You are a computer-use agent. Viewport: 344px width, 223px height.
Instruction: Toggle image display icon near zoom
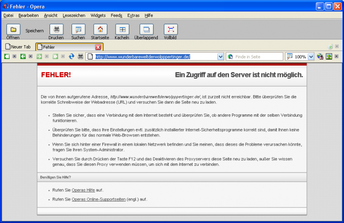tap(329, 56)
